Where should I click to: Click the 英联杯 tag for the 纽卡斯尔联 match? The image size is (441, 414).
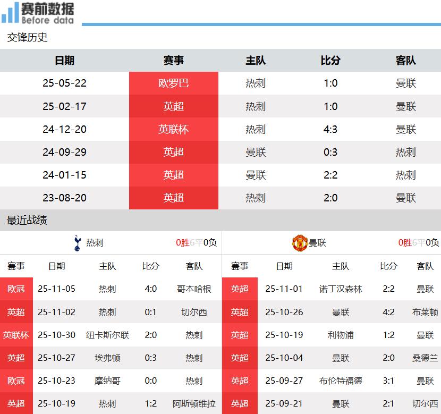click(x=16, y=335)
